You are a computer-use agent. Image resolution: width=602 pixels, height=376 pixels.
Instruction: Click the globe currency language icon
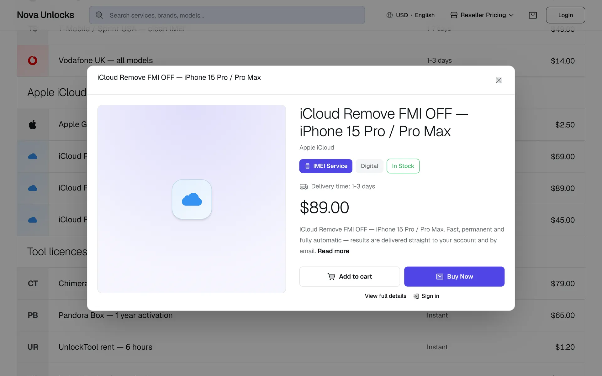[389, 15]
